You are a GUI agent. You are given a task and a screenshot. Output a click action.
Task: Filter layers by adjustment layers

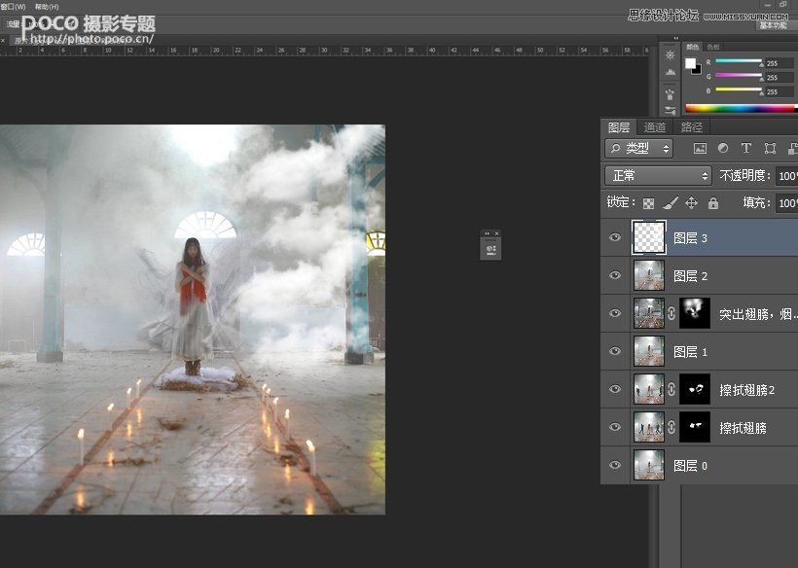pyautogui.click(x=724, y=148)
